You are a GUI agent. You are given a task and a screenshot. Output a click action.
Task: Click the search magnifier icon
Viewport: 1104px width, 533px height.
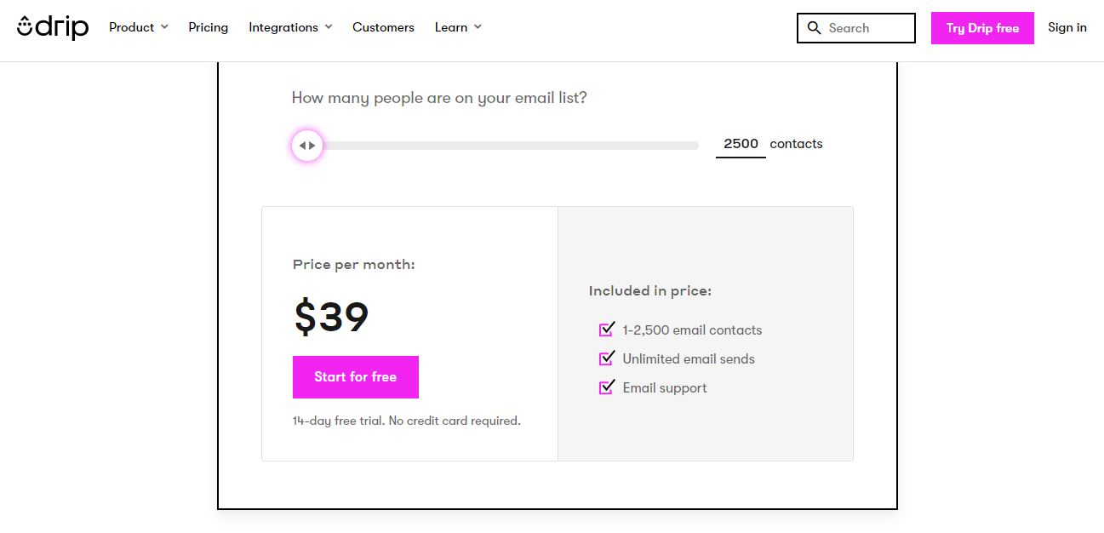tap(815, 28)
